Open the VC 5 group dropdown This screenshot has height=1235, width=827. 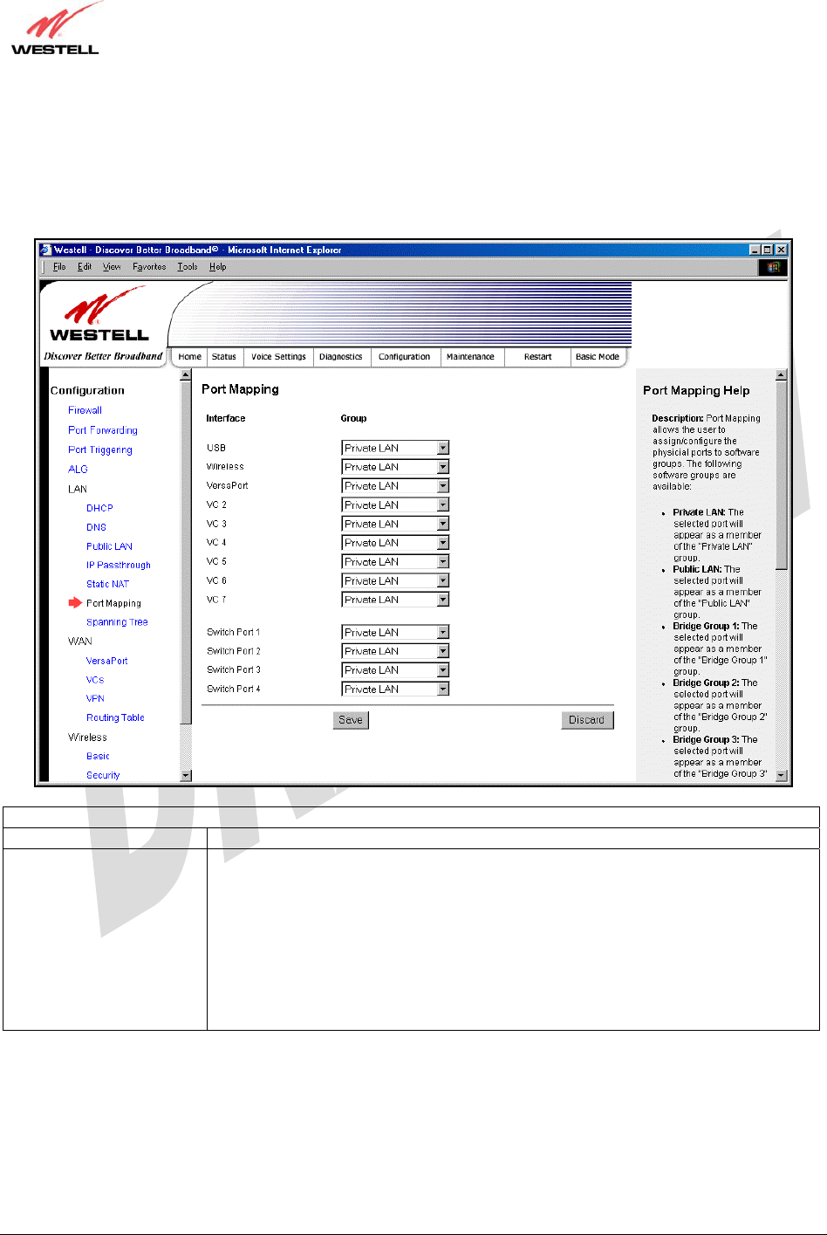[x=395, y=562]
